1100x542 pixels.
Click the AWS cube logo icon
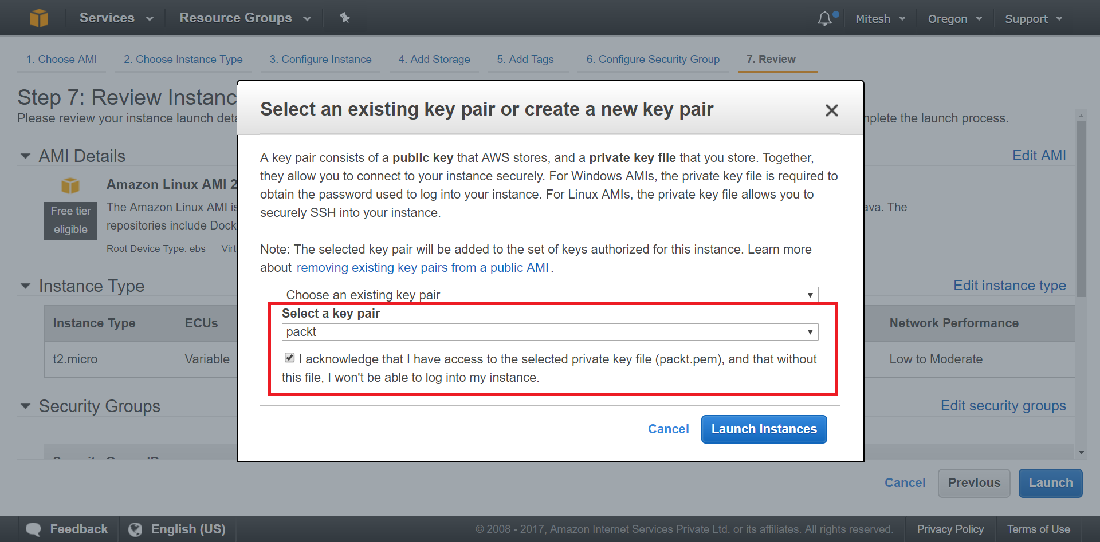(x=39, y=18)
